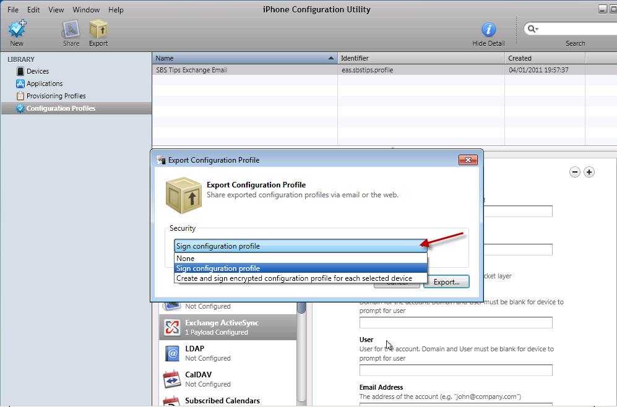Click the Export... button in dialog

click(x=446, y=282)
